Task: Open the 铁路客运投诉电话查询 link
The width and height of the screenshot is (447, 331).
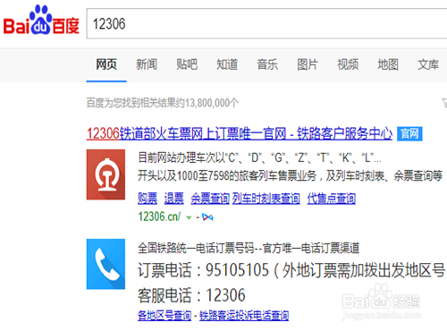Action: click(244, 315)
